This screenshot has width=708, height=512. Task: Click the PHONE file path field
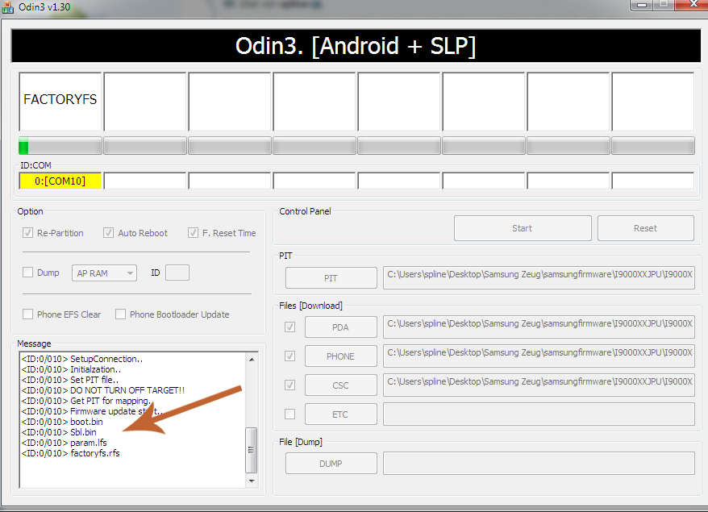point(539,356)
